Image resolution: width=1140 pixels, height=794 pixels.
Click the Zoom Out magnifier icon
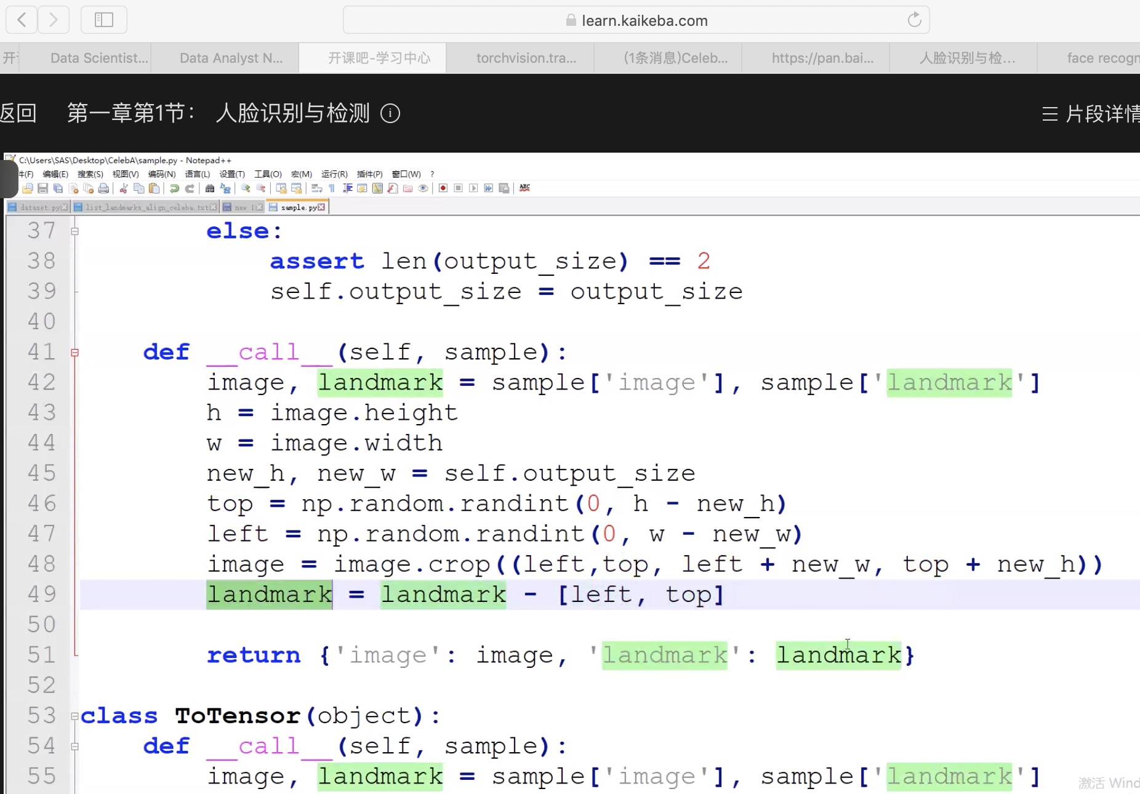tap(261, 188)
